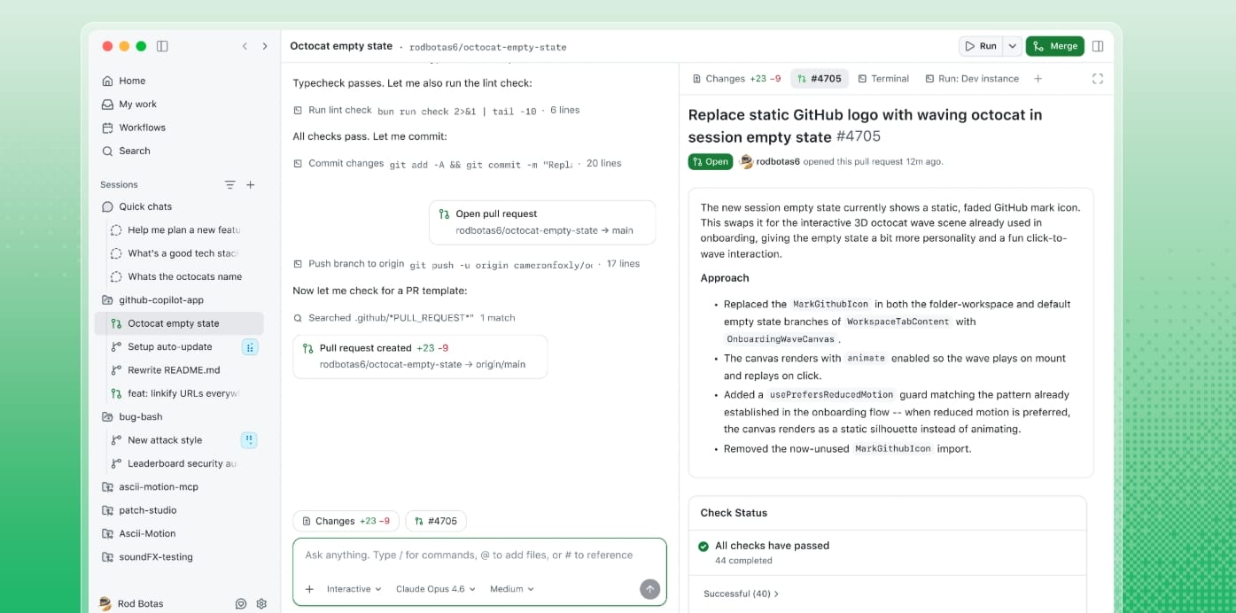Image resolution: width=1236 pixels, height=613 pixels.
Task: Open the New attack style session
Action: click(x=165, y=440)
